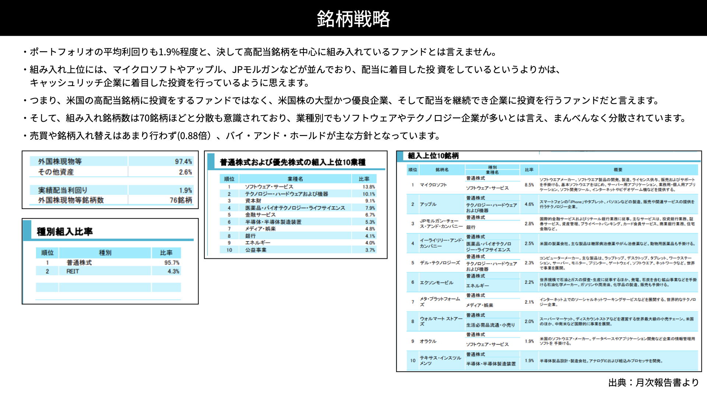Click the 3.7% ratio for 公益事業
Screen dimensions: 707x397
coord(370,250)
